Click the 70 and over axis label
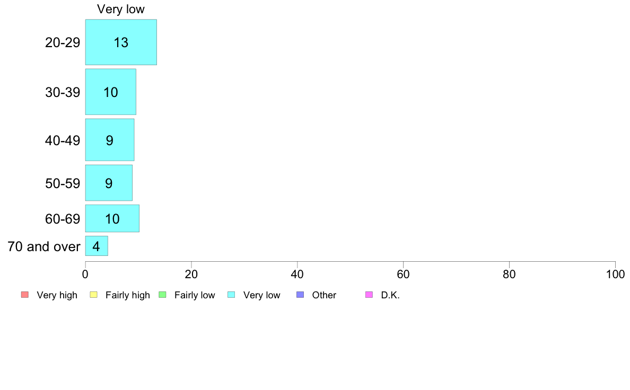 pyautogui.click(x=44, y=246)
